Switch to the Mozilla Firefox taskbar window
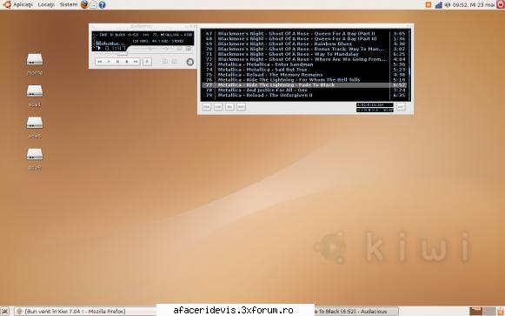This screenshot has height=316, width=505. pyautogui.click(x=86, y=311)
